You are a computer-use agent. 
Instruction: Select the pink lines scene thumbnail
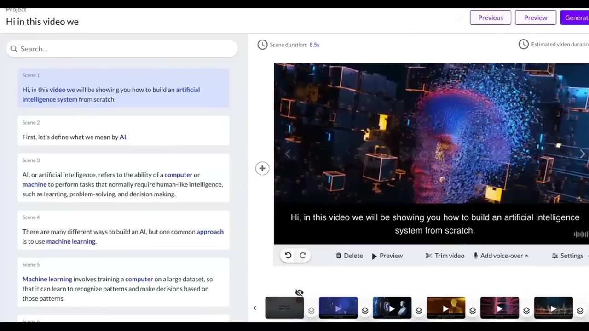click(x=500, y=308)
